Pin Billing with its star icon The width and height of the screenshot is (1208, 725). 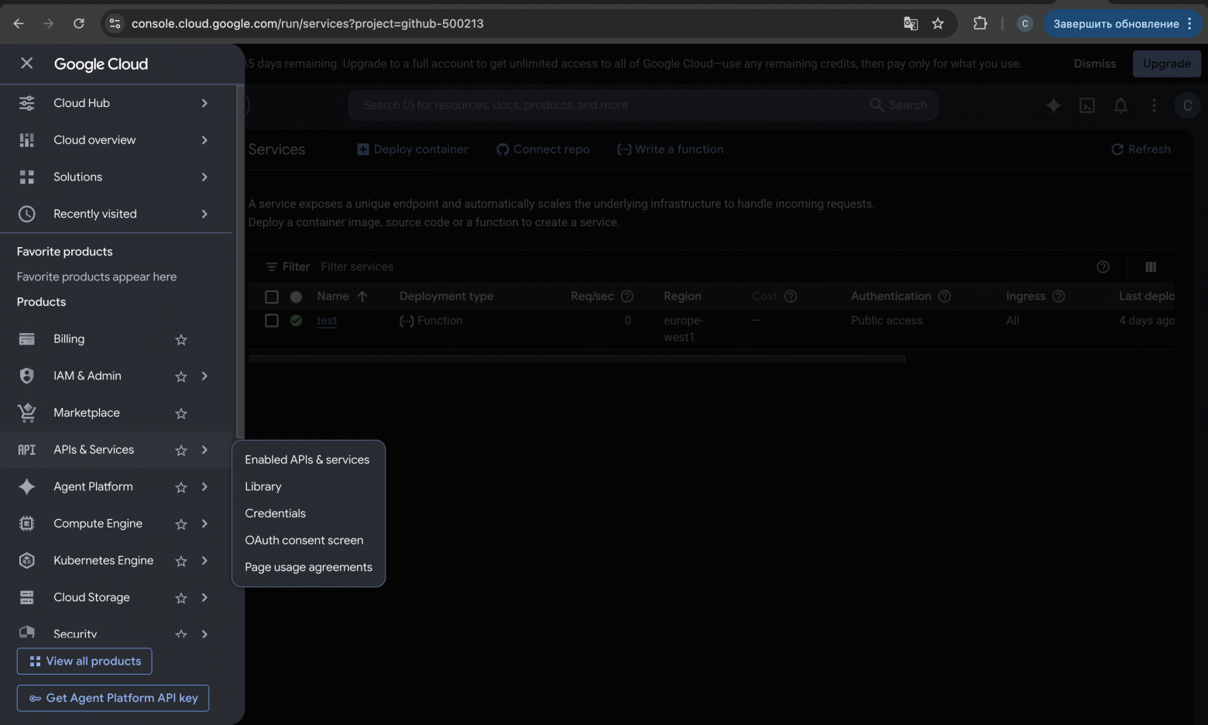(181, 339)
